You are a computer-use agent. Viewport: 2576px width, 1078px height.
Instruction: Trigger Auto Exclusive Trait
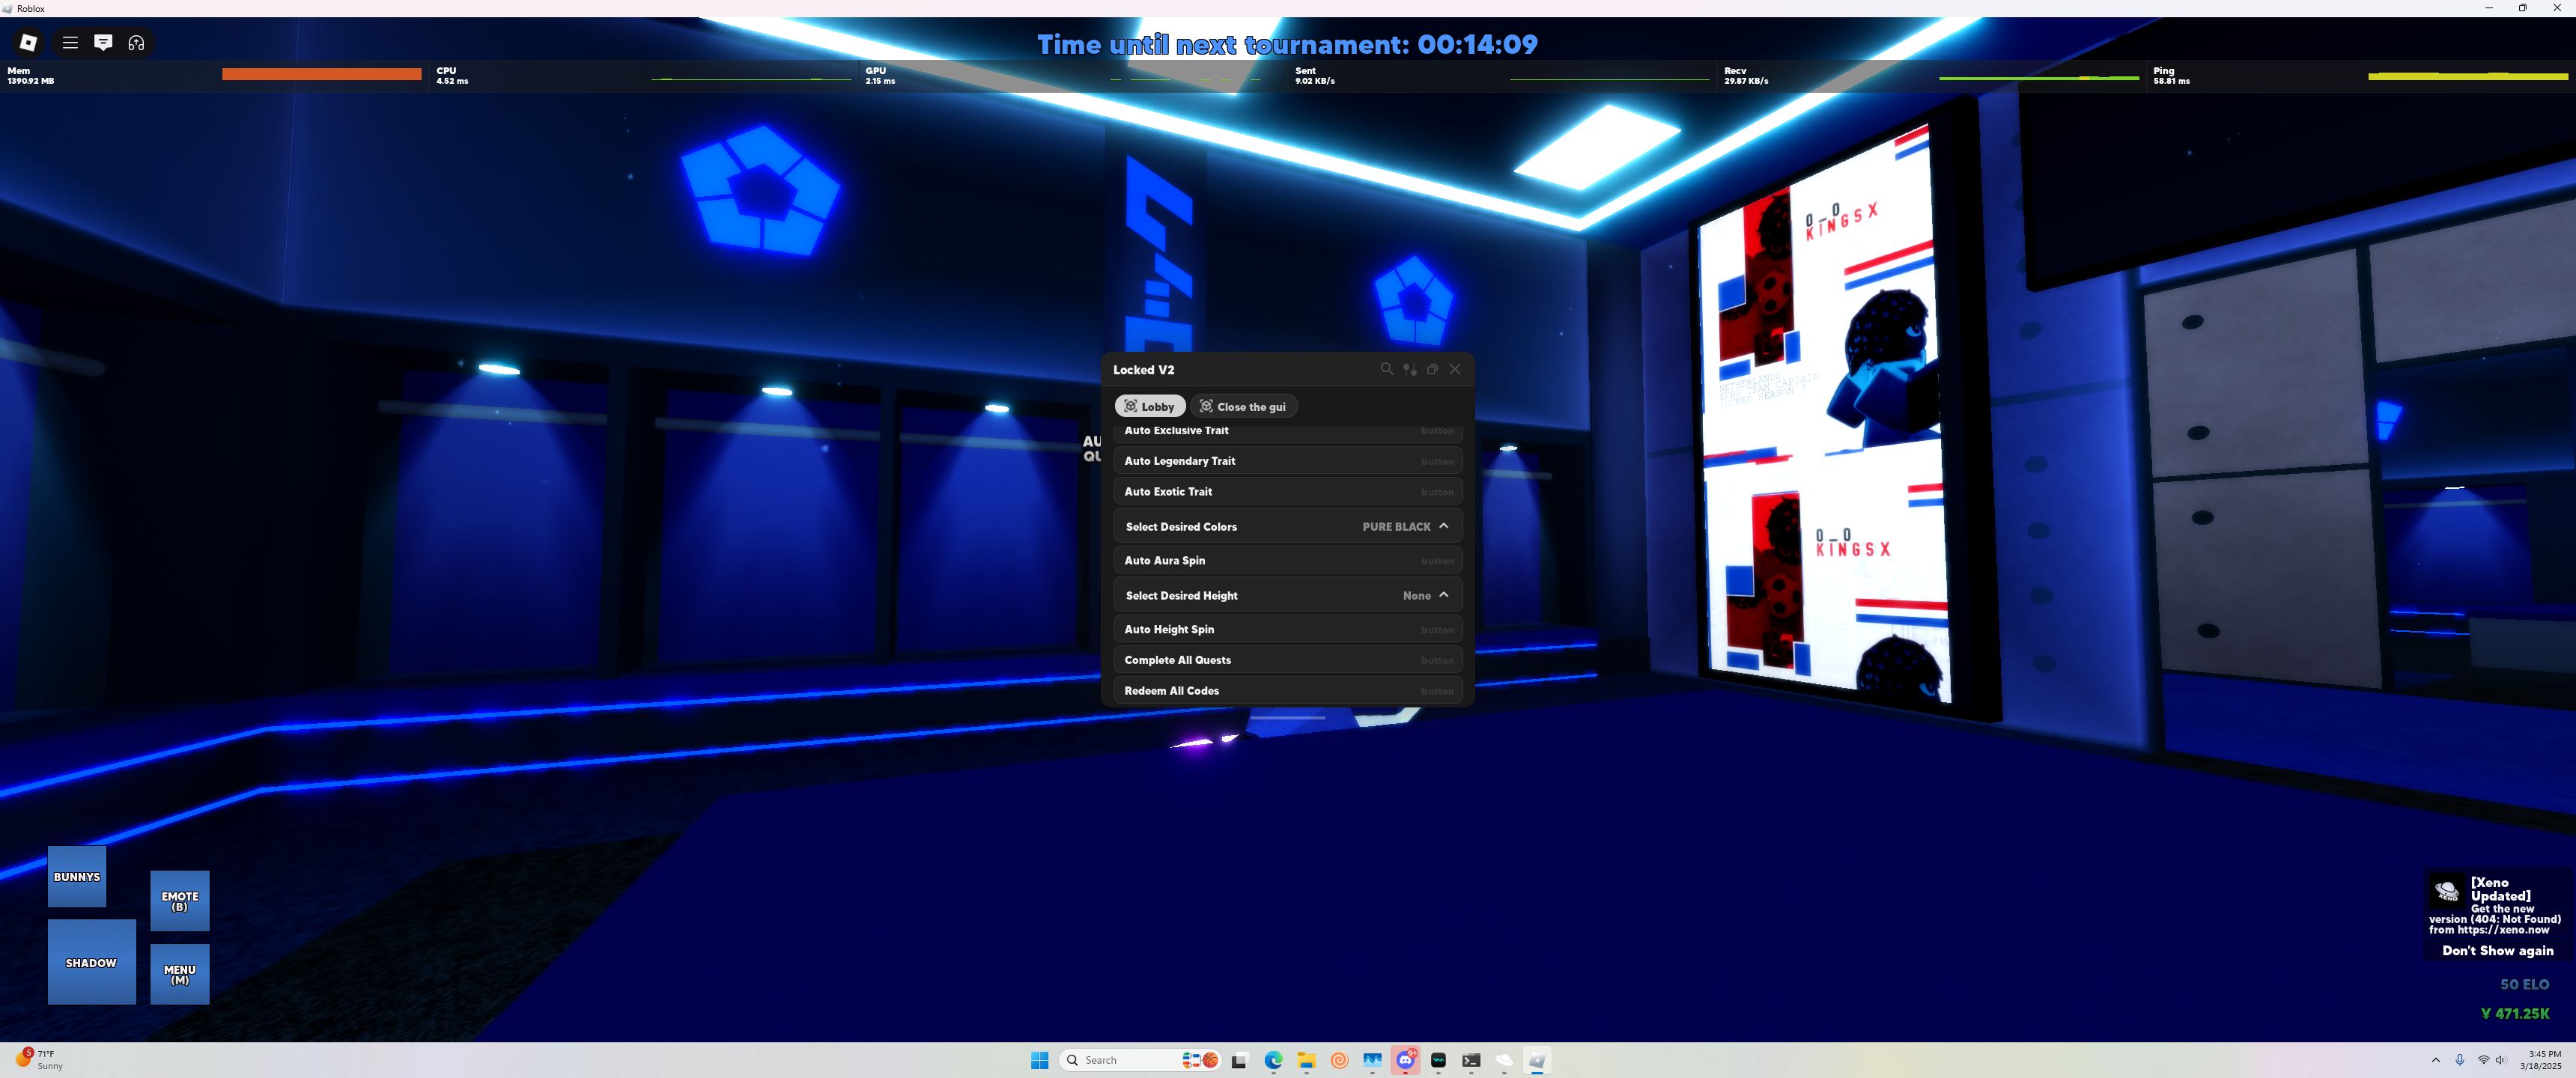pyautogui.click(x=1288, y=431)
